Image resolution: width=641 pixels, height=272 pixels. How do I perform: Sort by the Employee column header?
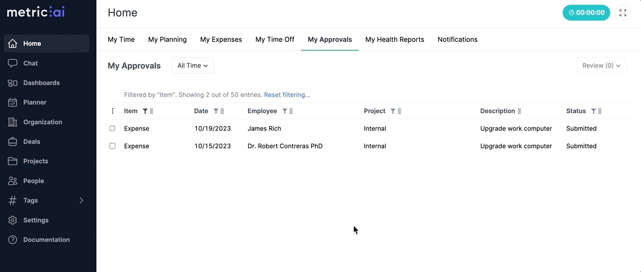tap(262, 111)
